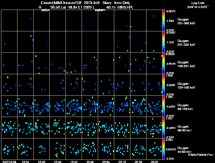Click the Oxygen 129-169 keV row label
This screenshot has height=163, width=215.
[x=186, y=85]
